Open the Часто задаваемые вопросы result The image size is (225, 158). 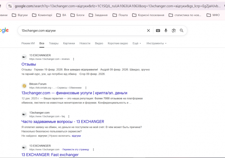(x=63, y=122)
